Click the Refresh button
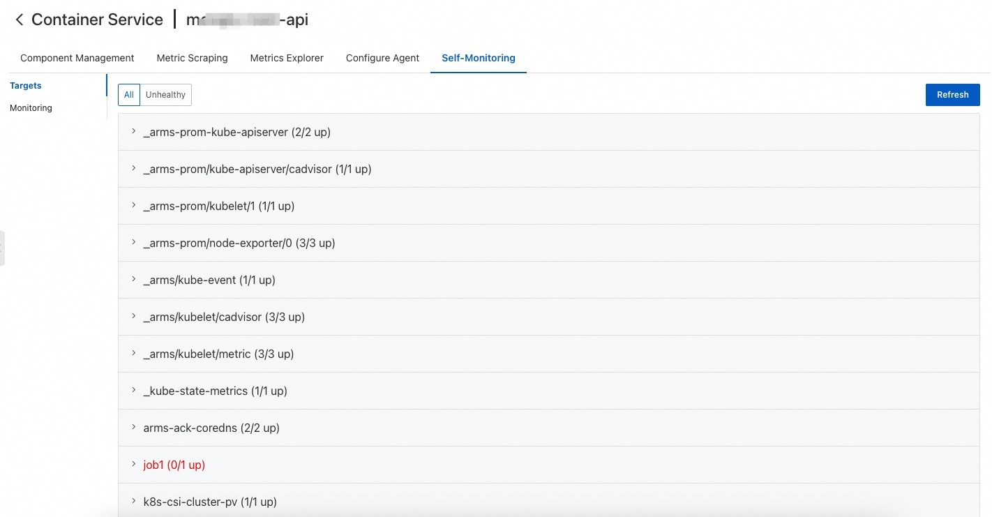 click(952, 95)
